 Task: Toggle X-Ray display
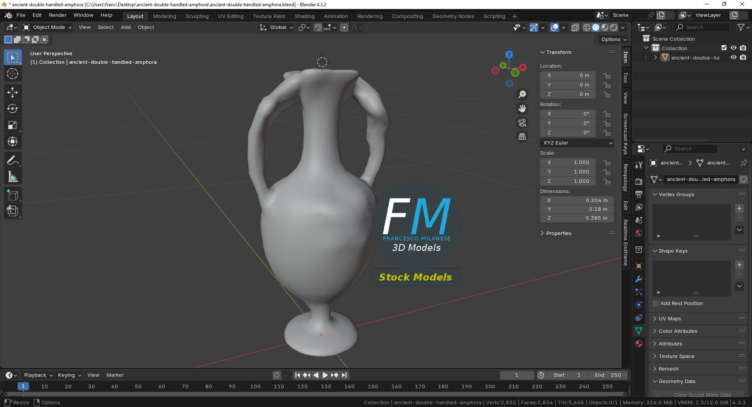click(x=575, y=27)
